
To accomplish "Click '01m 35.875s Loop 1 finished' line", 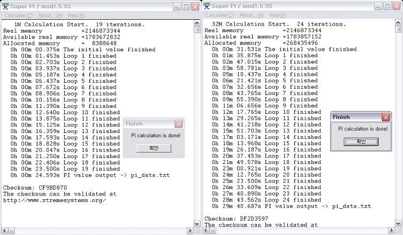I will [x=265, y=56].
